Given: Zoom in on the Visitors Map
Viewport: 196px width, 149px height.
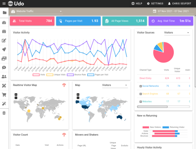Looking at the screenshot, I should 78,94.
